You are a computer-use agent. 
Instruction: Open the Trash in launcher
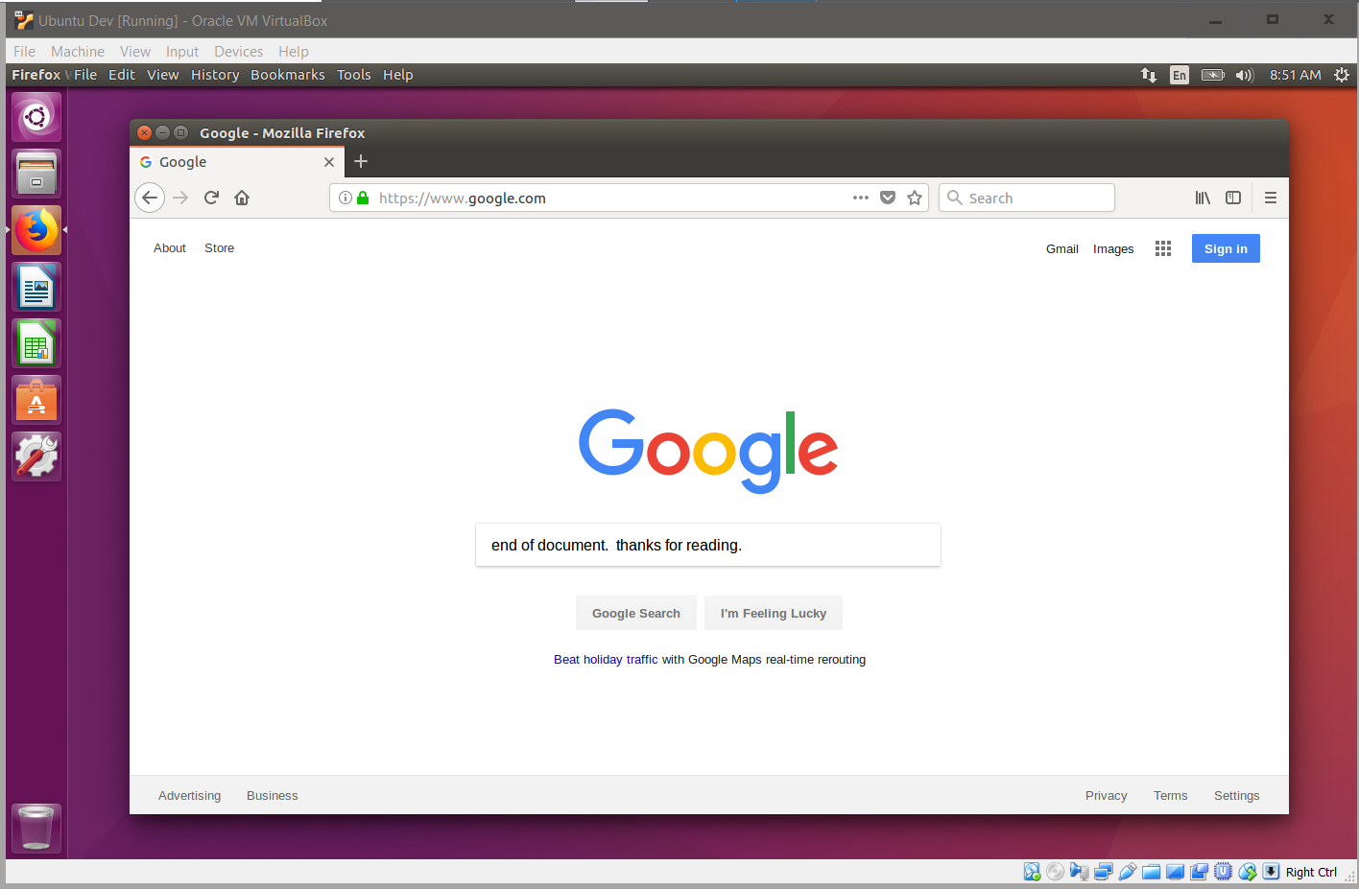36,828
